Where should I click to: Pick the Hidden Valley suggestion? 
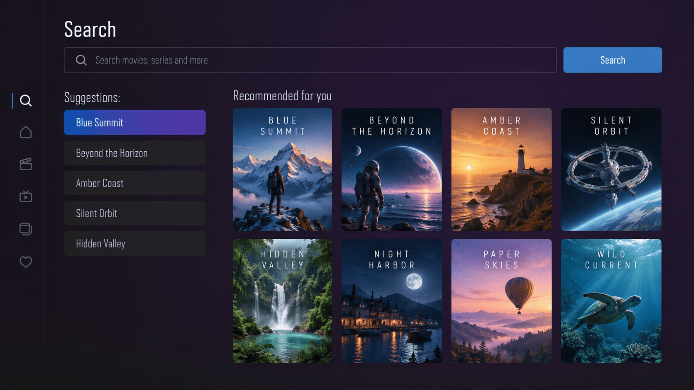135,243
